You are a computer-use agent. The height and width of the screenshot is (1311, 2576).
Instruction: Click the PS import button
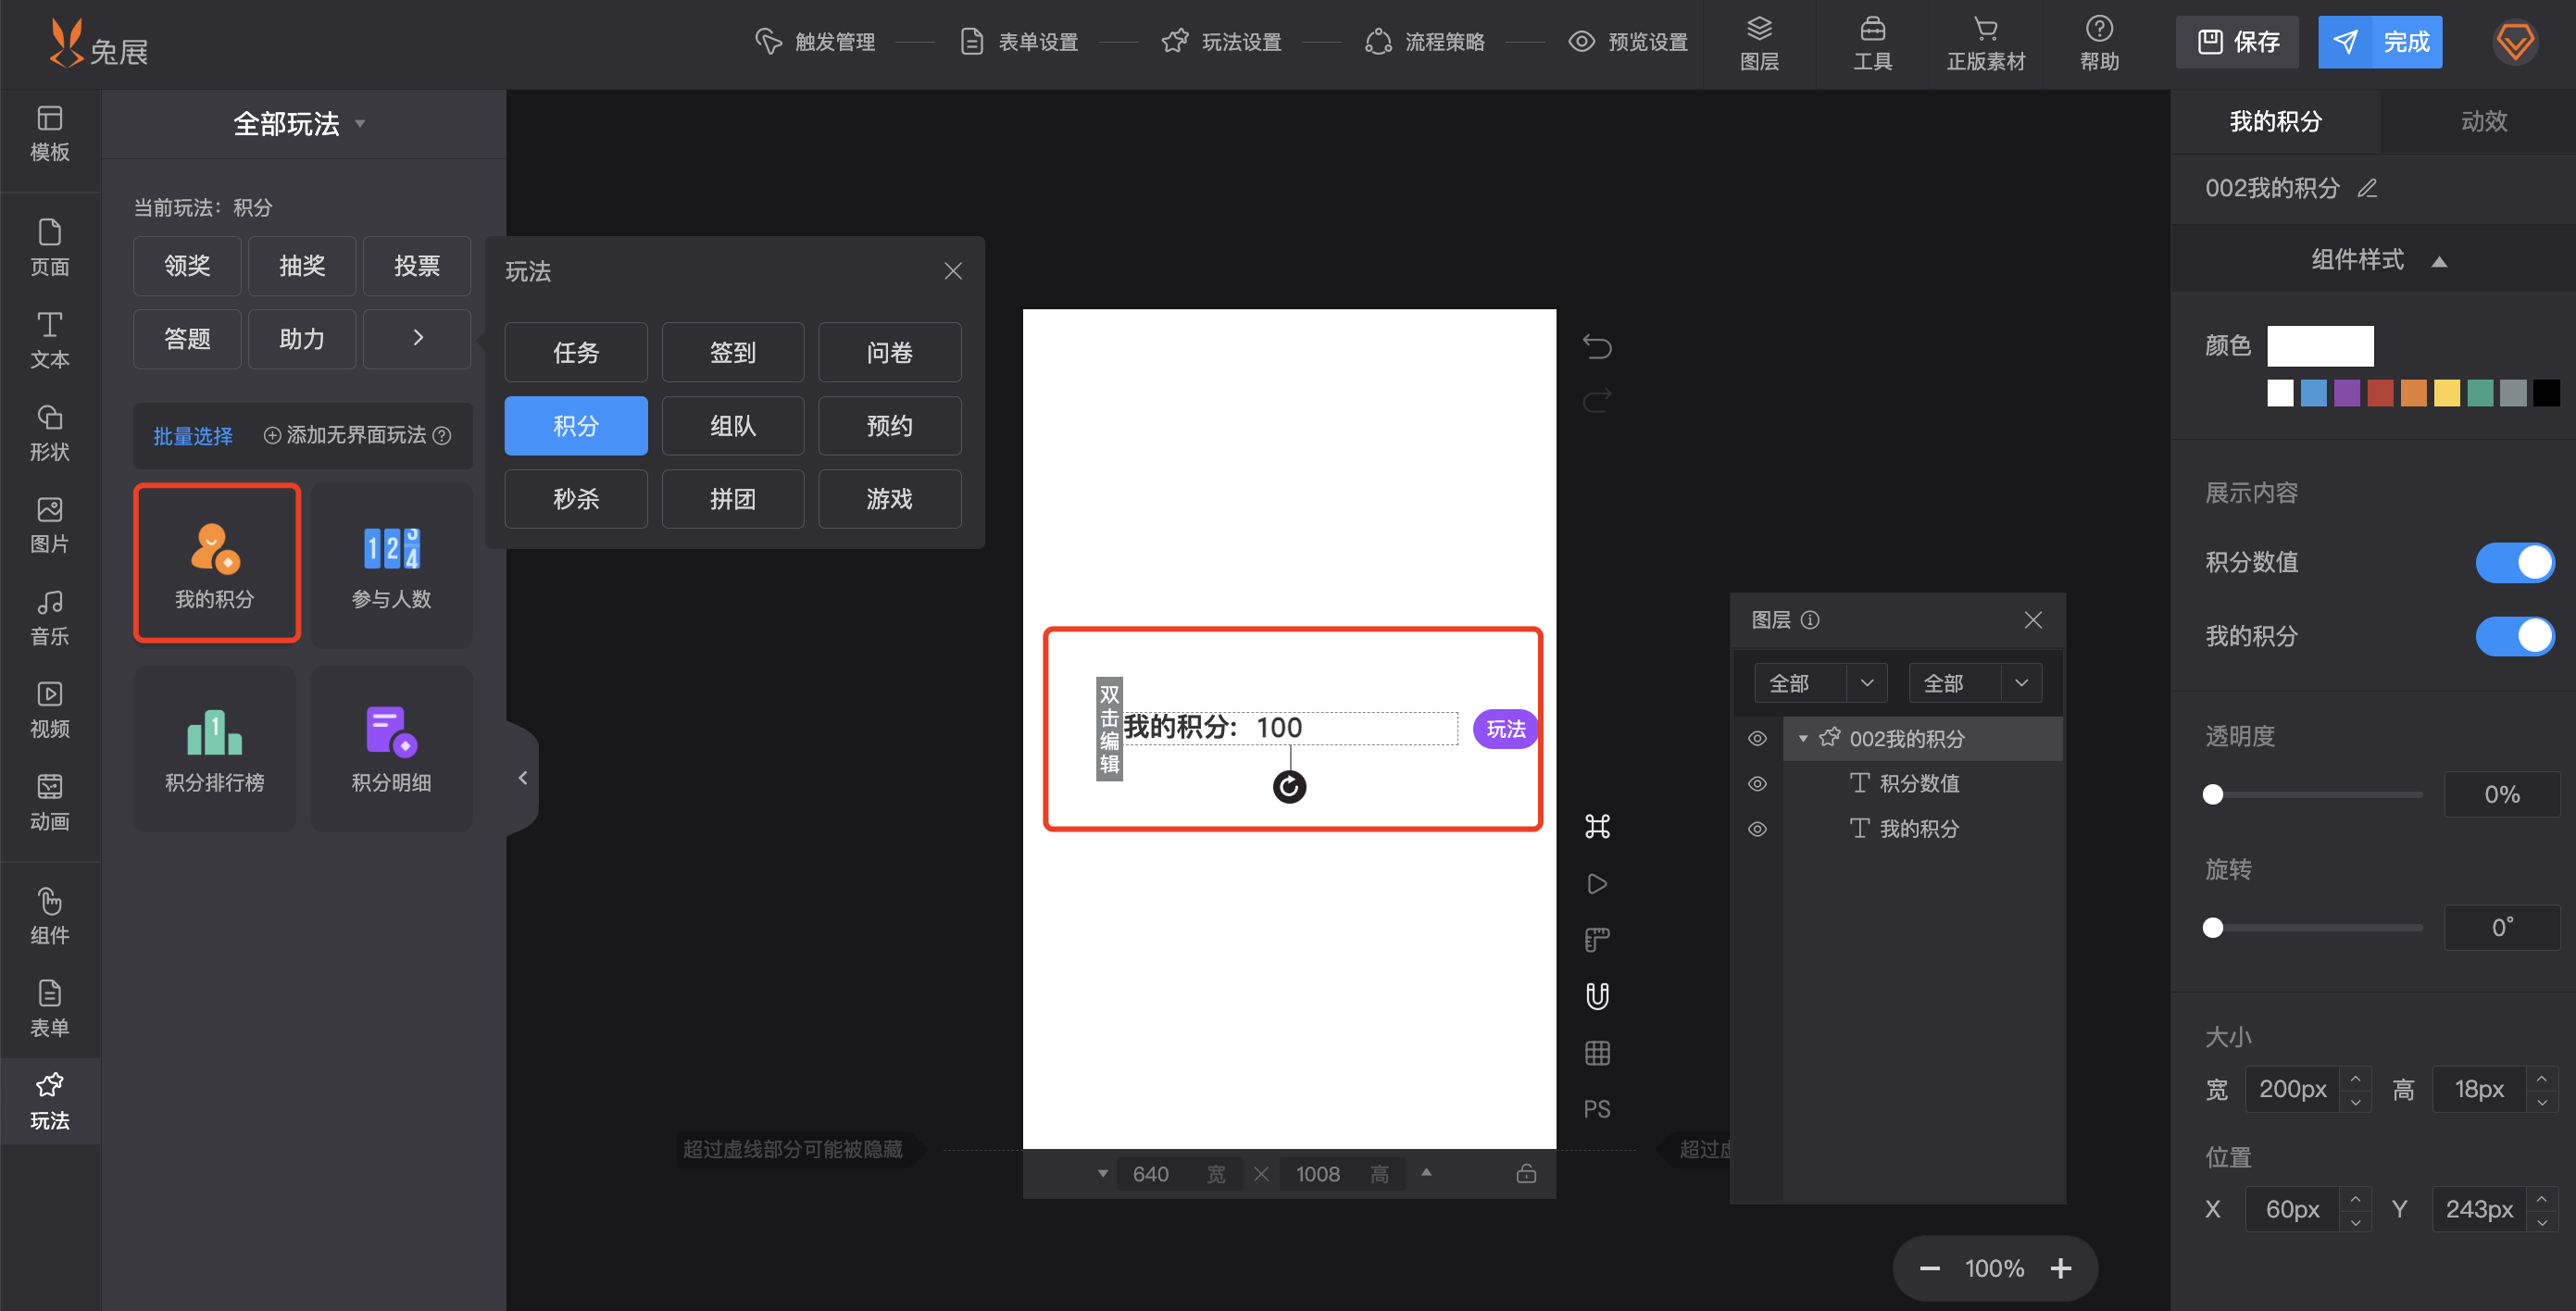click(1597, 1108)
